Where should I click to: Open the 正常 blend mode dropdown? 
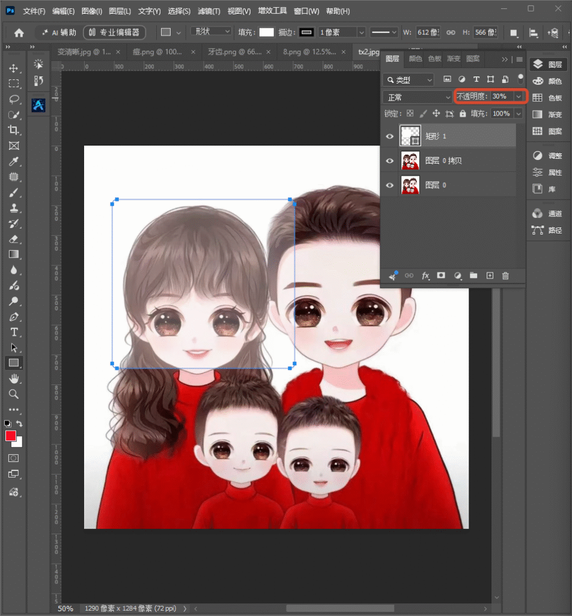tap(418, 97)
